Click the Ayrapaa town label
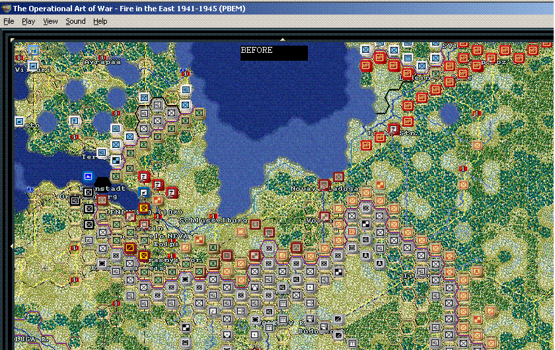Viewport: 555px width, 350px height. (102, 62)
